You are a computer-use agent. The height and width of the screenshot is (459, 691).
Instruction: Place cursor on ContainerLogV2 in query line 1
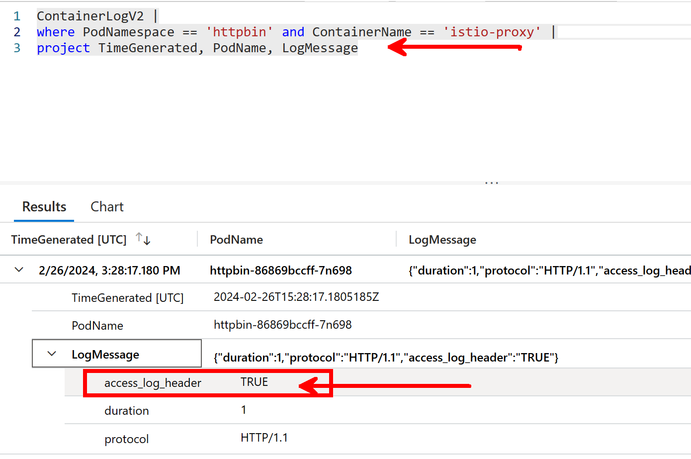[90, 16]
